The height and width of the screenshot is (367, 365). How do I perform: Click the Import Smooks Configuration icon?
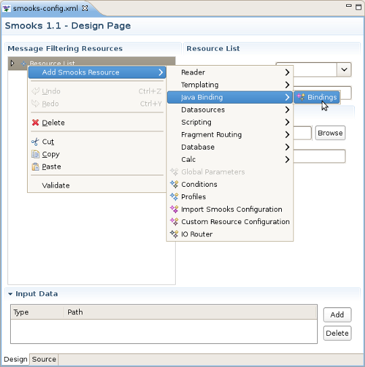[x=174, y=209]
